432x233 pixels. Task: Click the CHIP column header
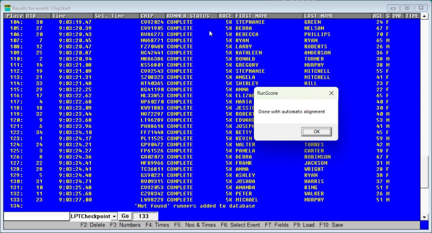pos(152,16)
